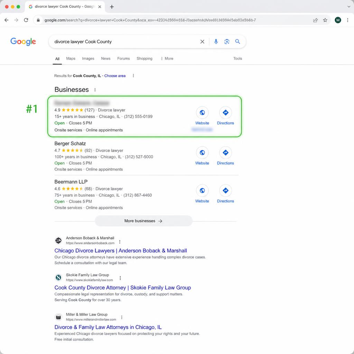
Task: Clear the search box with the X
Action: tap(202, 41)
